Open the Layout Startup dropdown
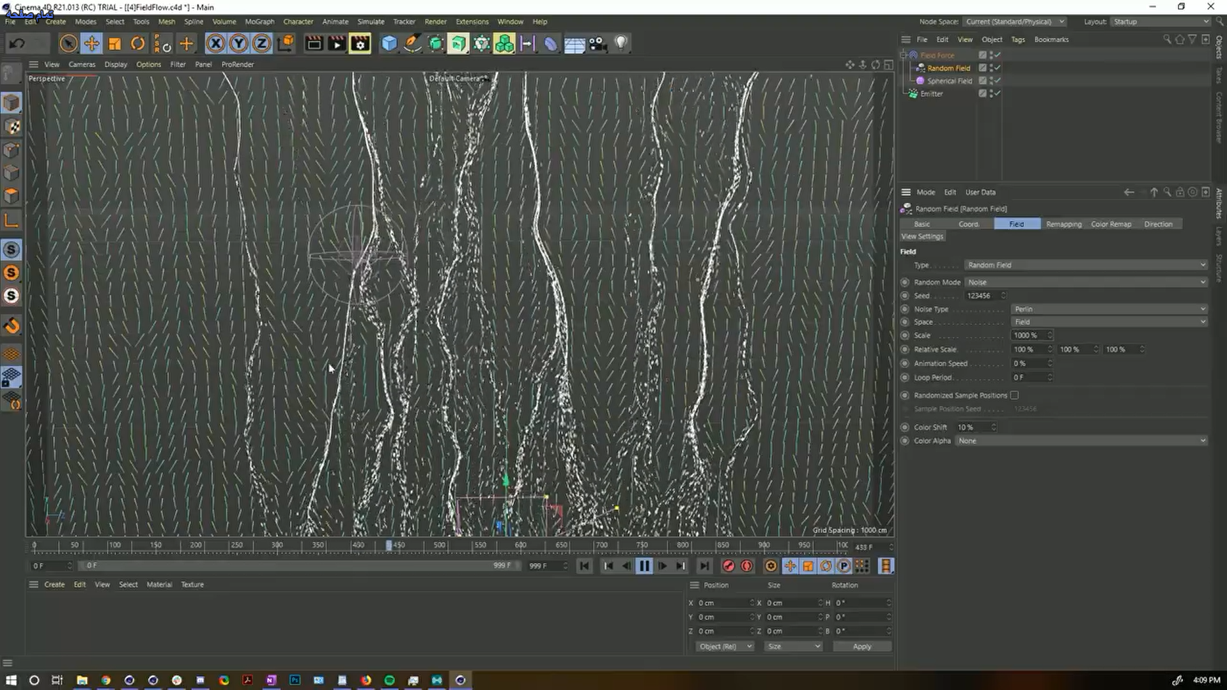 [x=1161, y=22]
